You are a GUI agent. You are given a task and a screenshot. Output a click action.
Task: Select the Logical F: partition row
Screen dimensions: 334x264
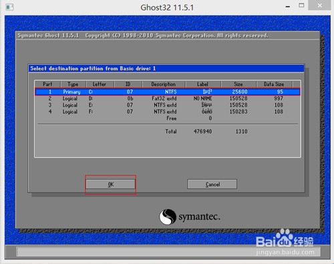click(x=168, y=112)
